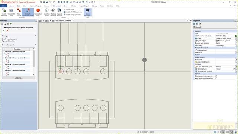Toggle the Show attributes hash button
This screenshot has width=238, height=134.
(x=88, y=12)
